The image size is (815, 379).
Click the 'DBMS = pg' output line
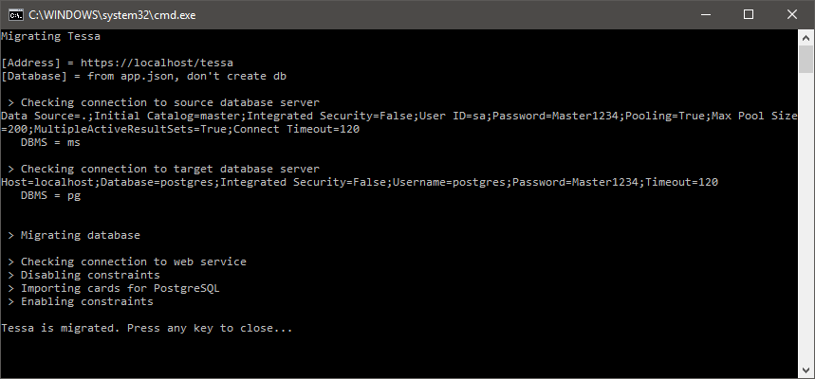tap(50, 196)
